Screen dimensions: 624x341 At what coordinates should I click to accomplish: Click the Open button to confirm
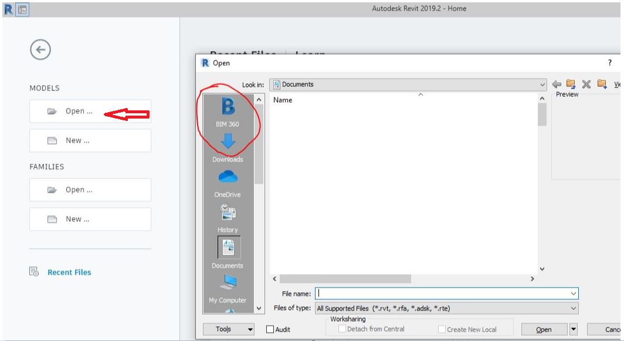click(x=543, y=329)
